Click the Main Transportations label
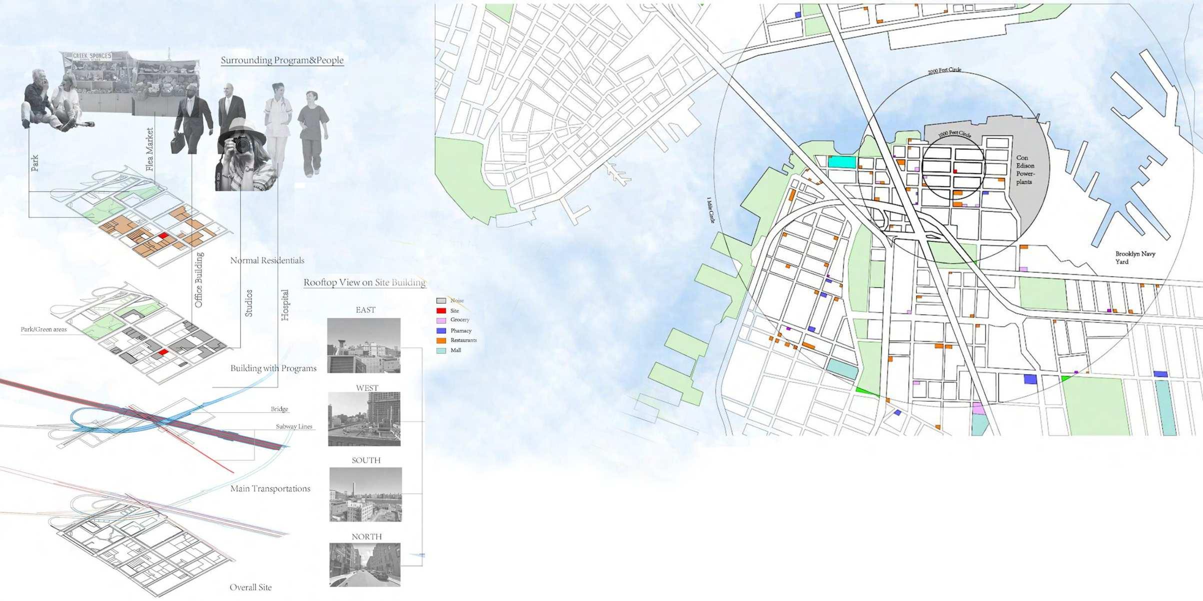The height and width of the screenshot is (601, 1203). pyautogui.click(x=270, y=489)
